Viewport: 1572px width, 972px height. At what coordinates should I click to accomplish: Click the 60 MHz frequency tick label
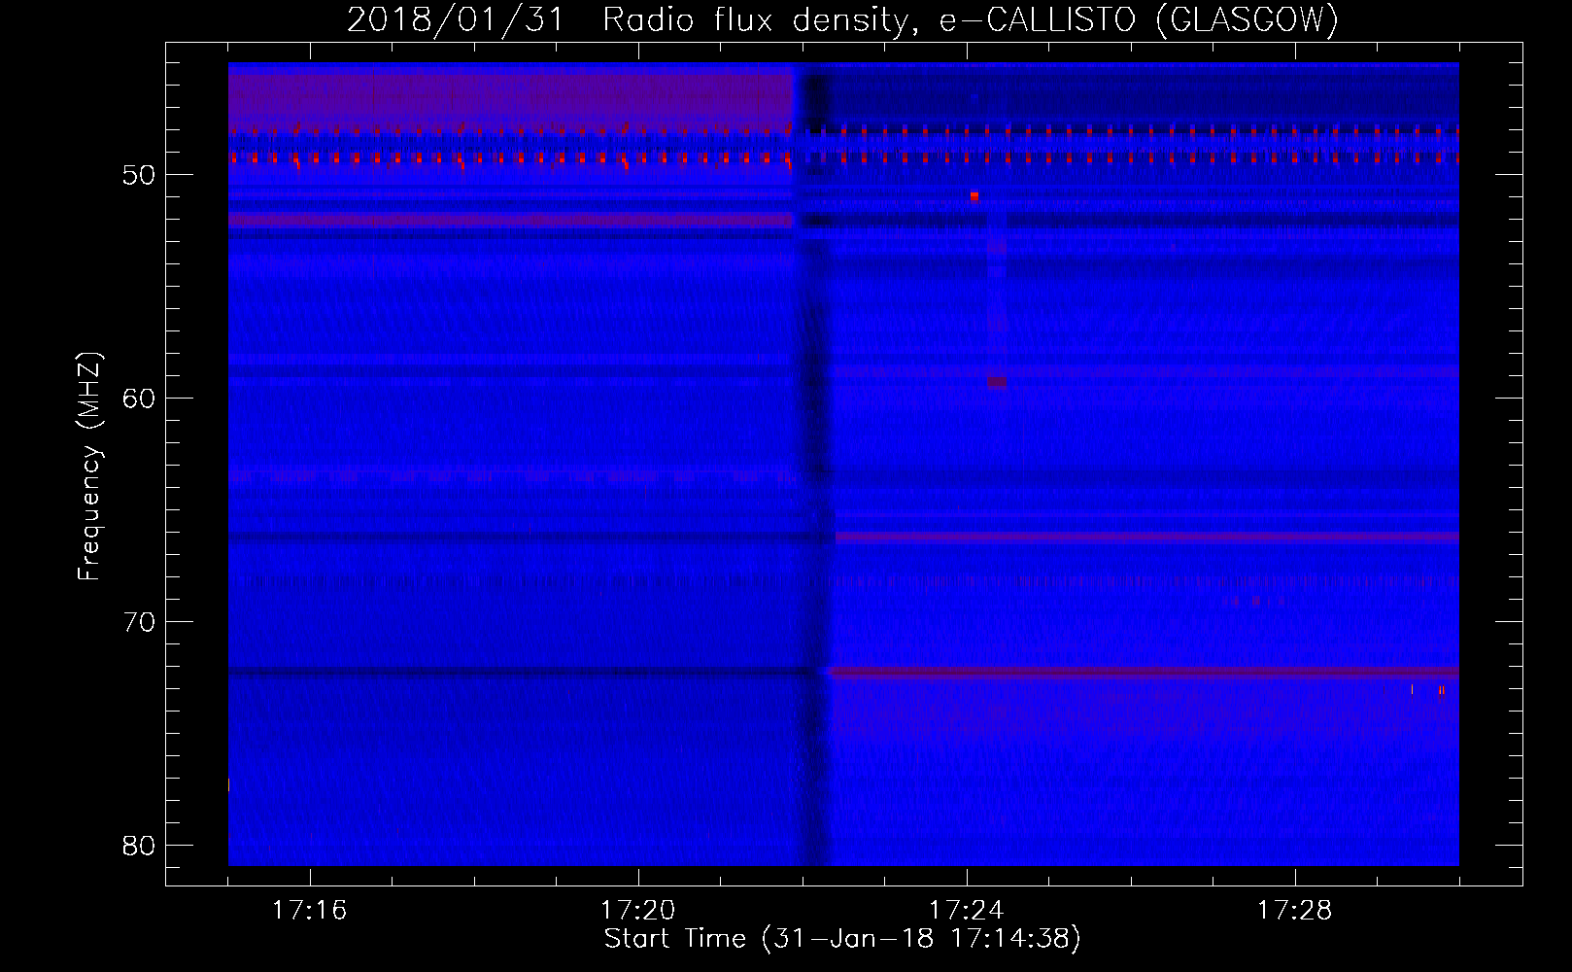[x=139, y=399]
